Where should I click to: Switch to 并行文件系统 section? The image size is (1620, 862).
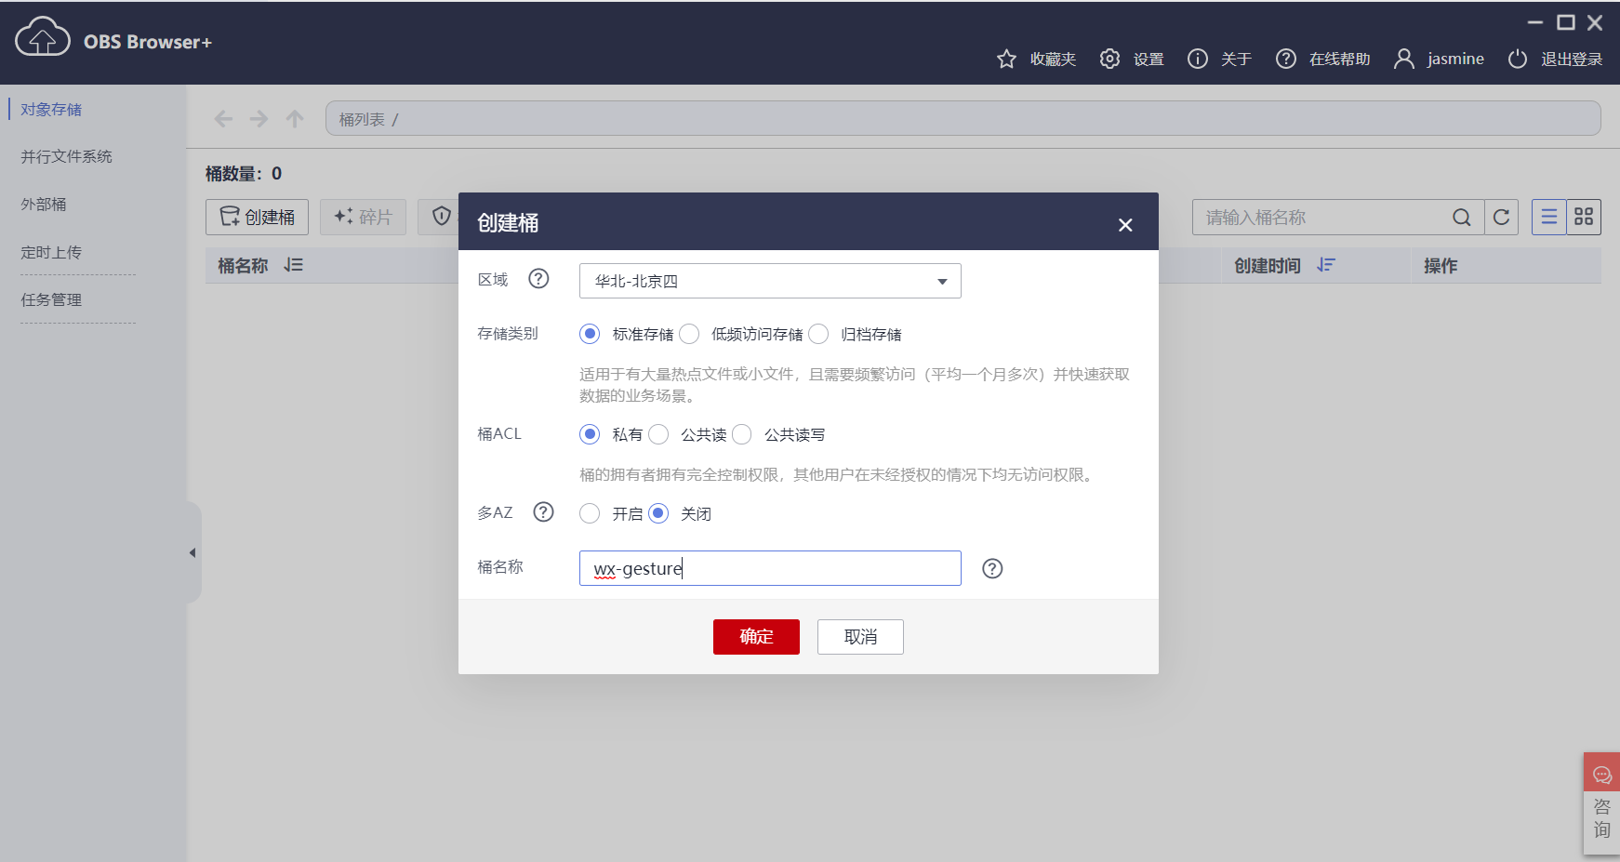66,156
